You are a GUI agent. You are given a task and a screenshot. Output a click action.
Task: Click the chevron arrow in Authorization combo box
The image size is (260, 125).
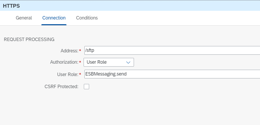point(128,62)
